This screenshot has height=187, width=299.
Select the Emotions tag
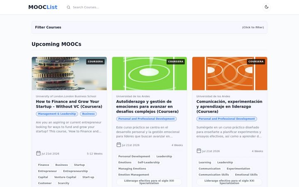click(x=125, y=162)
